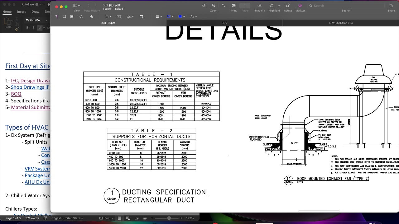Screen dimensions: 399x224
Task: Pick the Sketch tool
Action: 81,16
